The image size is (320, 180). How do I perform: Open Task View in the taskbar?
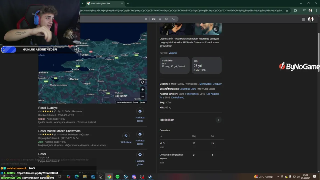pos(60,177)
